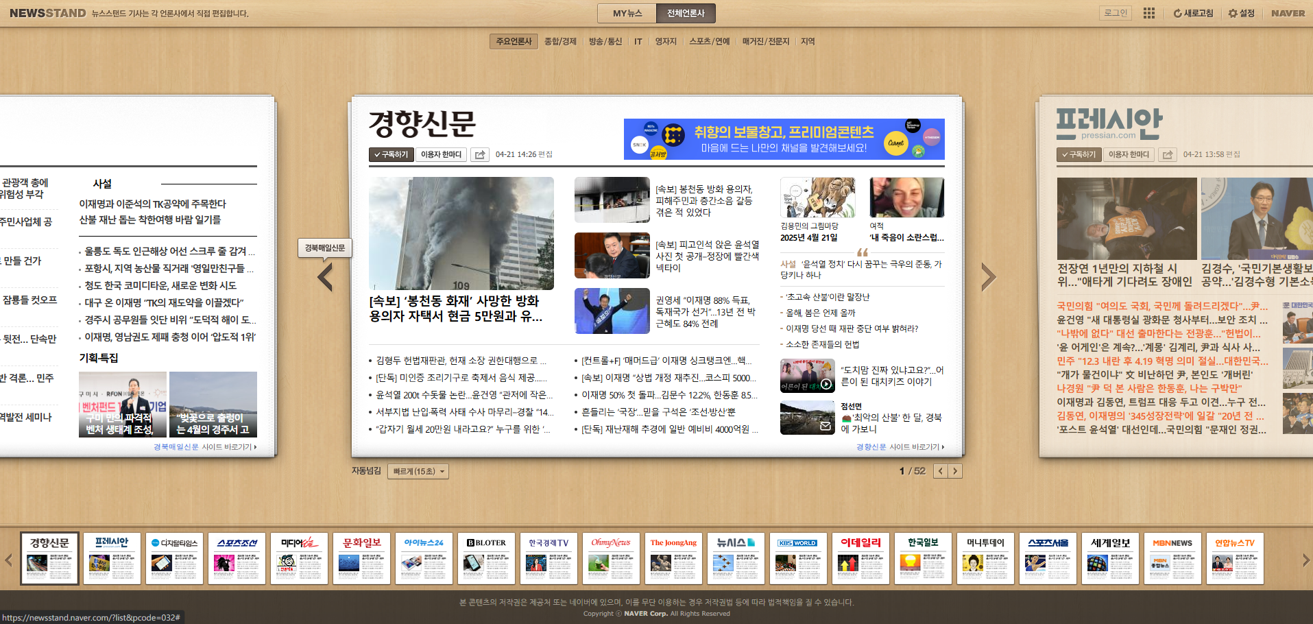Select the OhmyNews thumbnail
1313x624 pixels.
[x=611, y=558]
